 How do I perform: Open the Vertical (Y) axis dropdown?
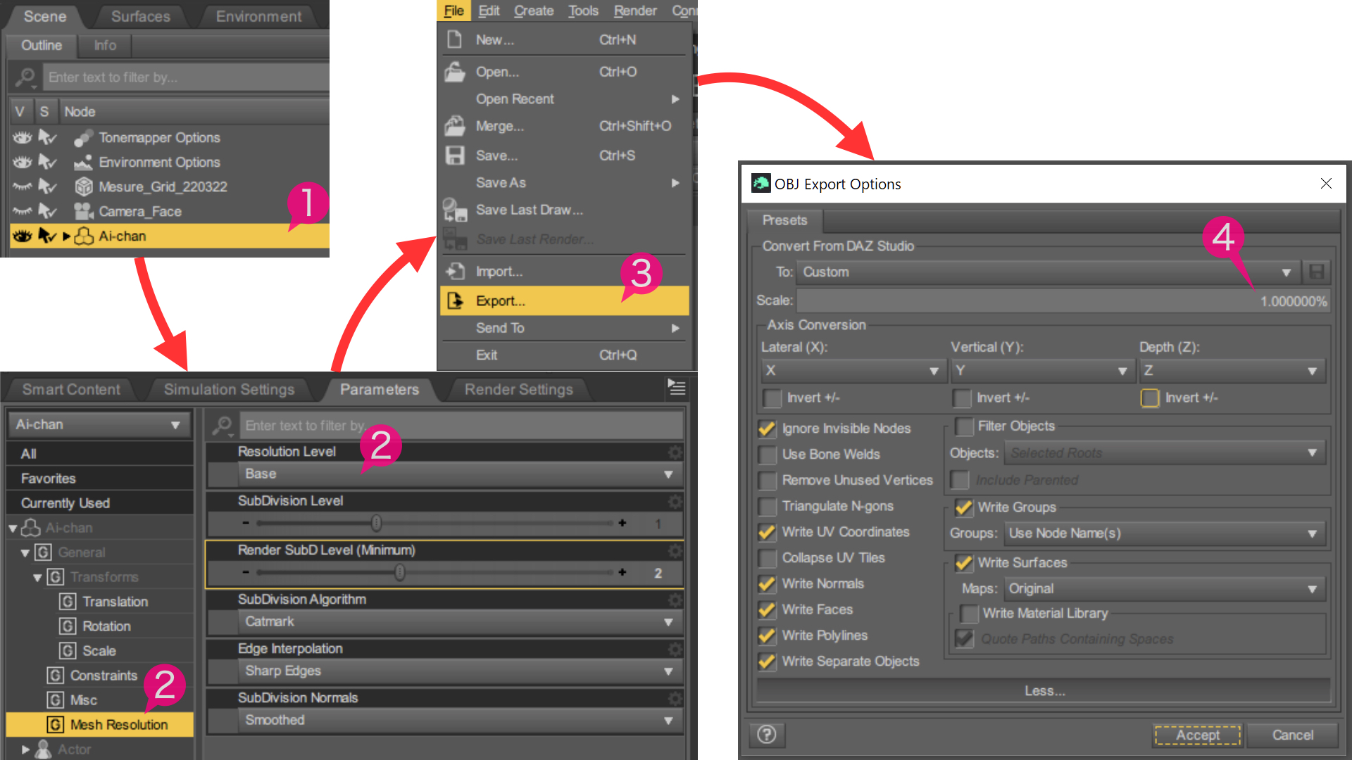click(x=1043, y=371)
